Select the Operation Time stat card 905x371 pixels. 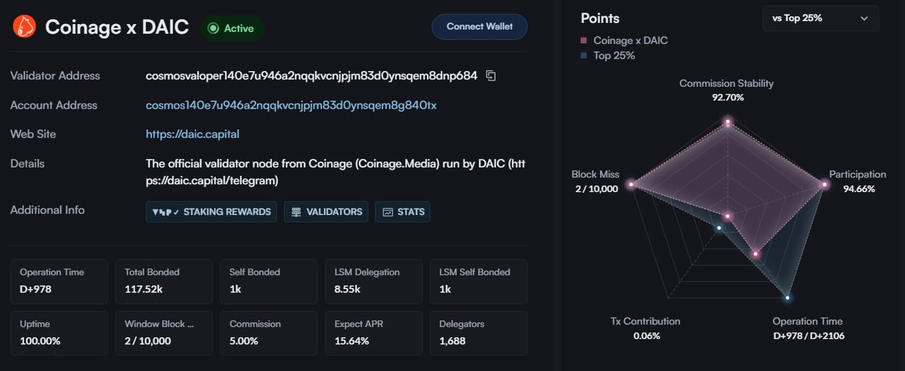[x=58, y=281]
